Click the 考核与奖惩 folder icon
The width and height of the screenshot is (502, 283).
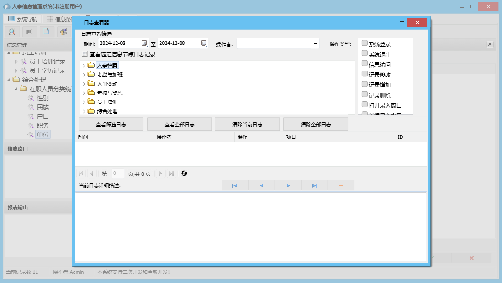click(x=91, y=93)
